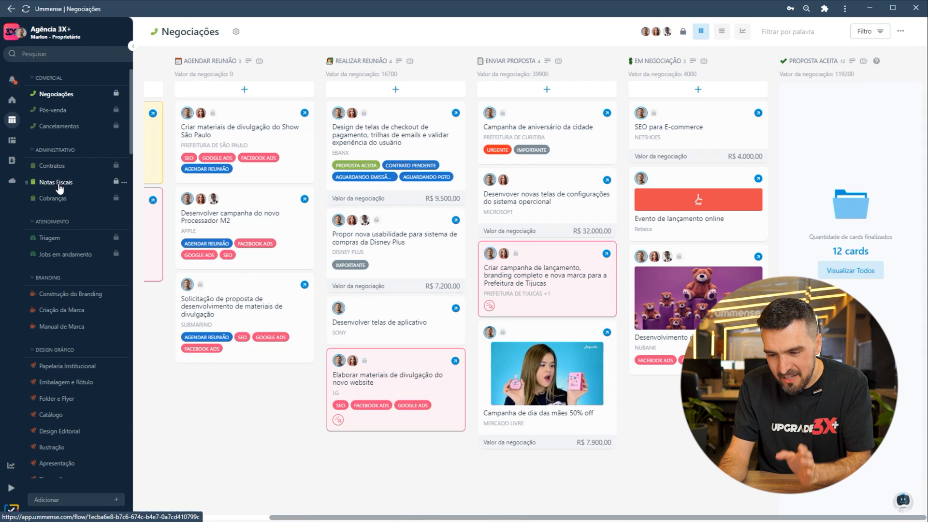Open Notas Fiscais three-dots options
The image size is (928, 522).
point(124,182)
